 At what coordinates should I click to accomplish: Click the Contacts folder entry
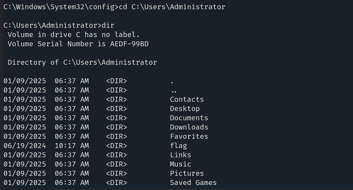coord(186,99)
